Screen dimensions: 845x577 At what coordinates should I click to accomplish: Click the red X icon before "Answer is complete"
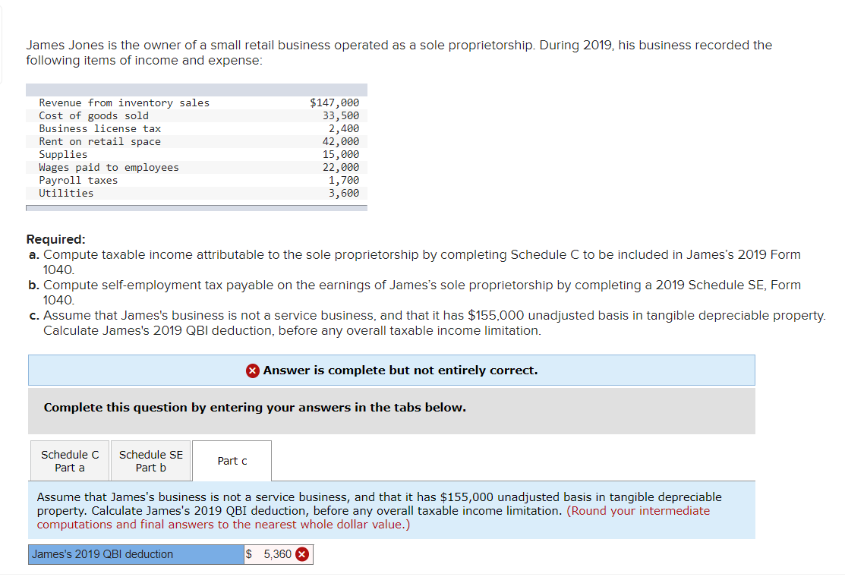(x=252, y=370)
